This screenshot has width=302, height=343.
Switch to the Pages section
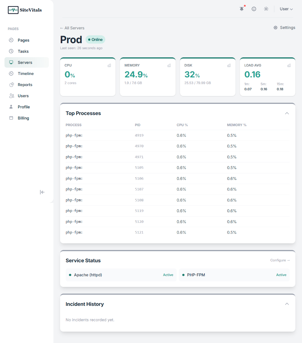click(24, 40)
